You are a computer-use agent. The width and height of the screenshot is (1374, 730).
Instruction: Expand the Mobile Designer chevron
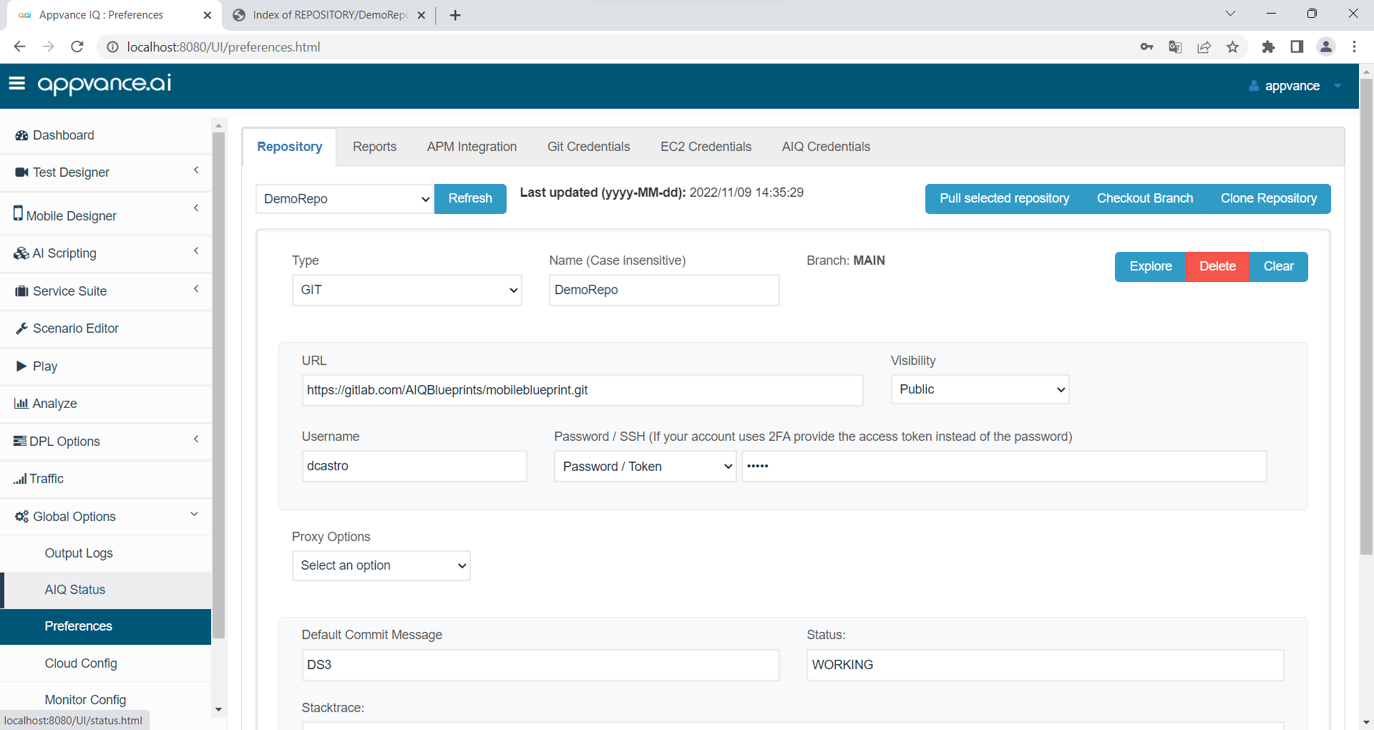point(196,208)
